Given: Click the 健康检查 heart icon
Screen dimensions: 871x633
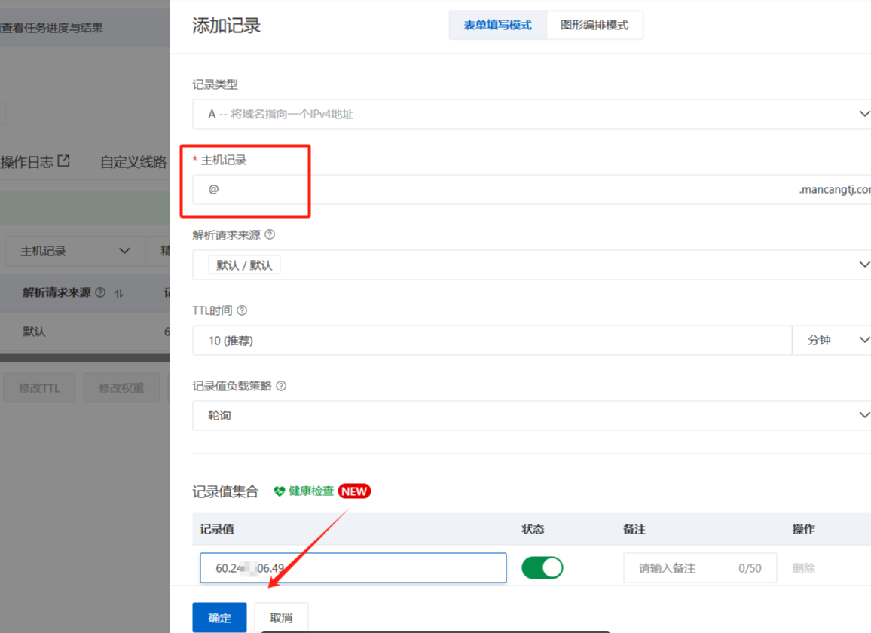Looking at the screenshot, I should point(280,491).
